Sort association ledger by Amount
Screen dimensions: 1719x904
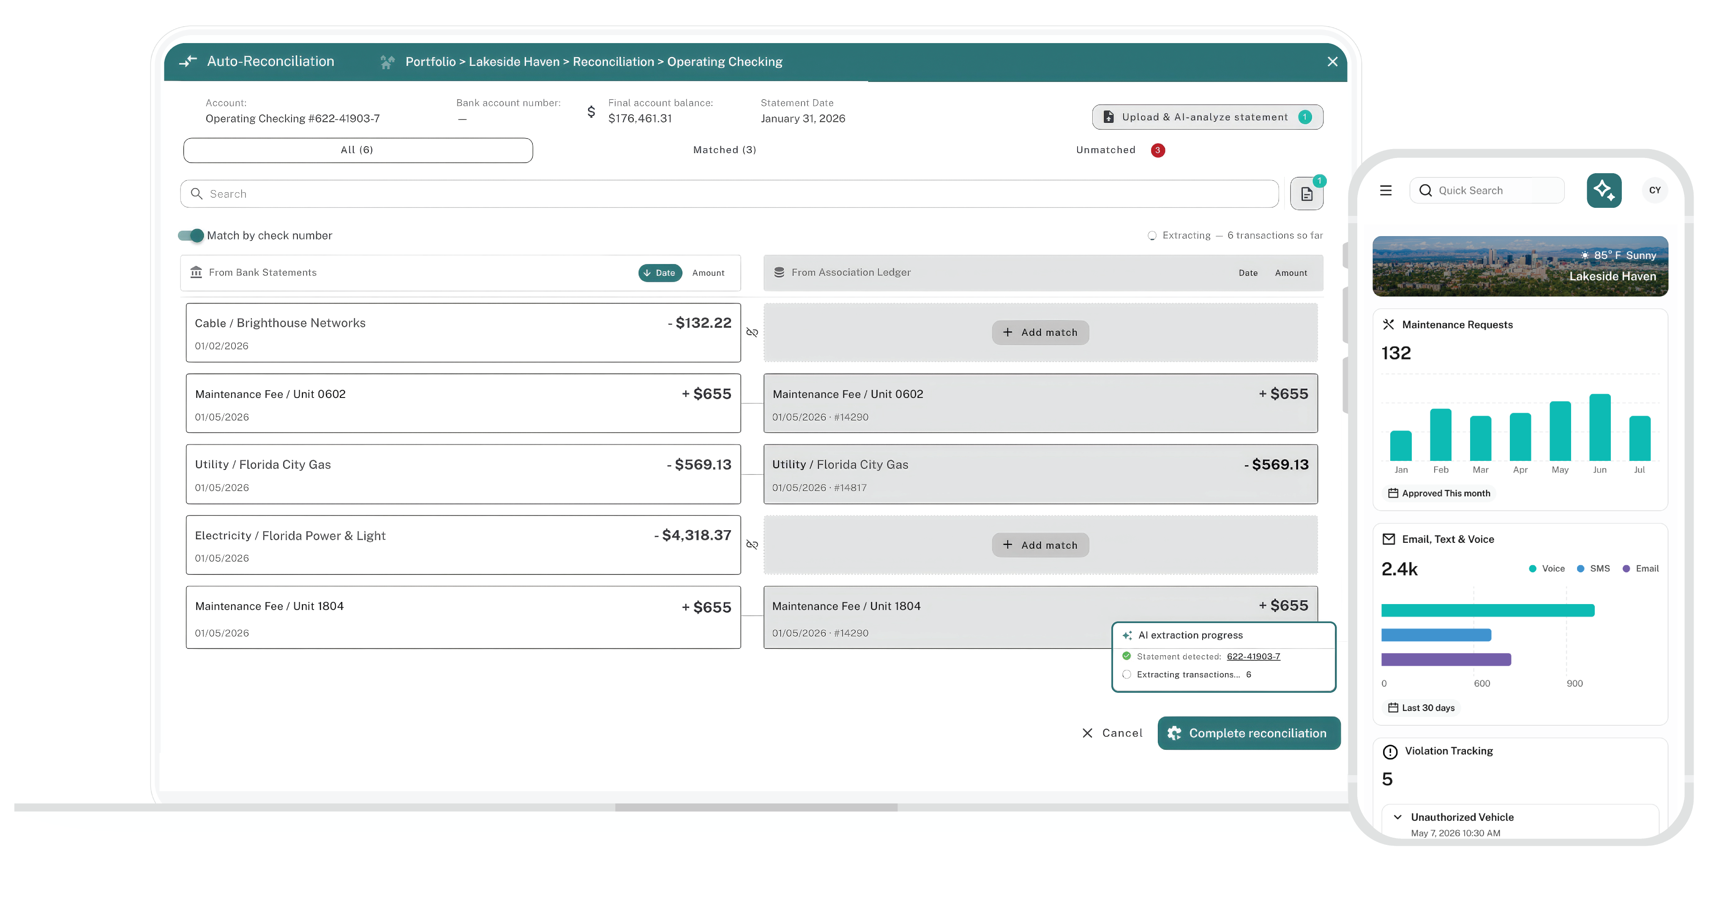pos(1291,273)
